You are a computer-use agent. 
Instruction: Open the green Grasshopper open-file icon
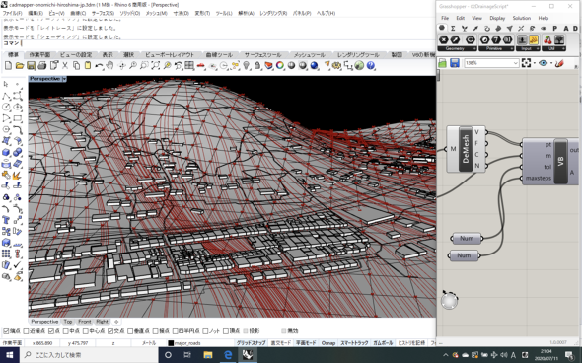(442, 63)
